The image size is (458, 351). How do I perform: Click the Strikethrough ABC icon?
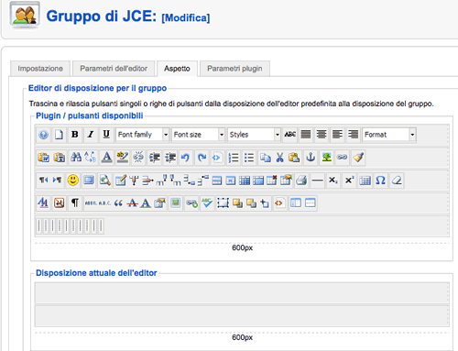[x=290, y=135]
